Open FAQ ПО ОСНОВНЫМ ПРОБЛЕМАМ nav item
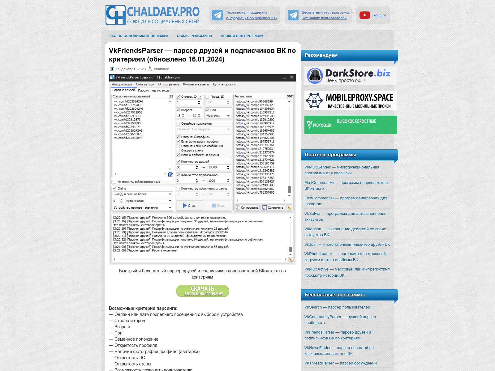495x371 pixels. 139,36
